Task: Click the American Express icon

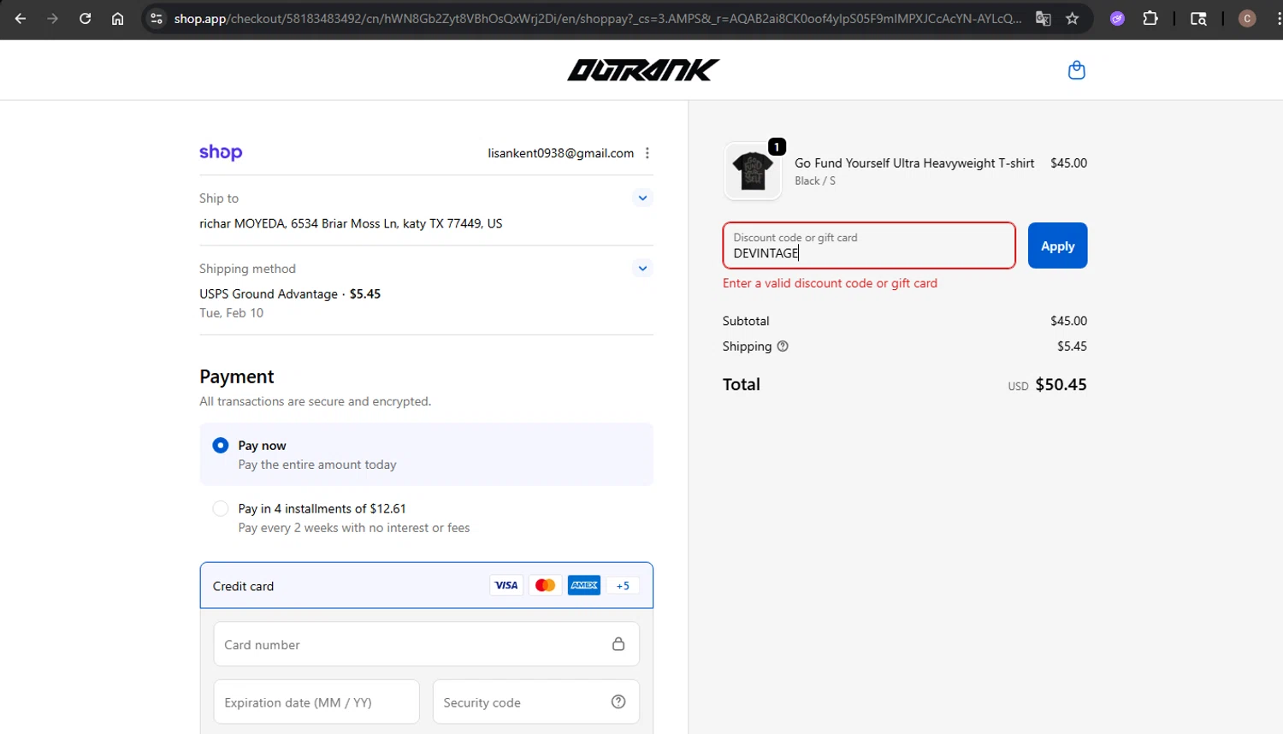Action: click(x=584, y=586)
